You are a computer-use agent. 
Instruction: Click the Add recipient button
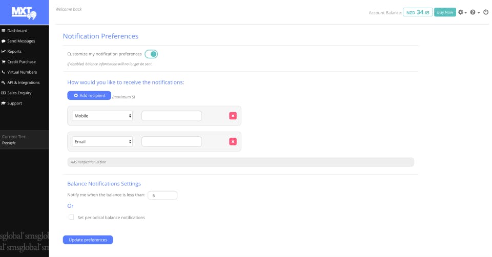89,95
